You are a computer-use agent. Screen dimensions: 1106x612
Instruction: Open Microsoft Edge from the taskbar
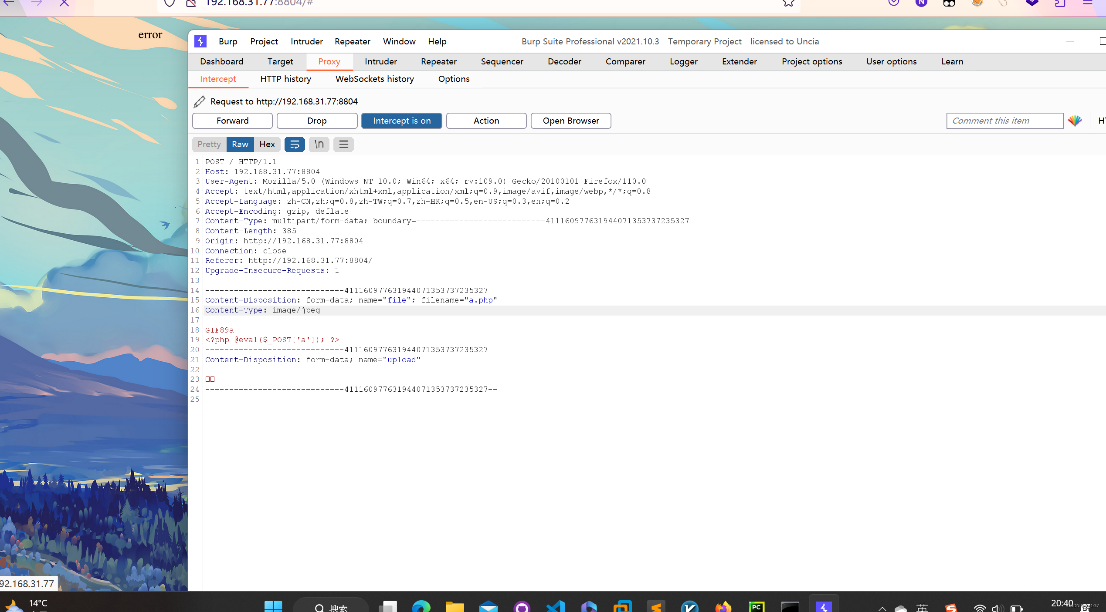[x=421, y=606]
